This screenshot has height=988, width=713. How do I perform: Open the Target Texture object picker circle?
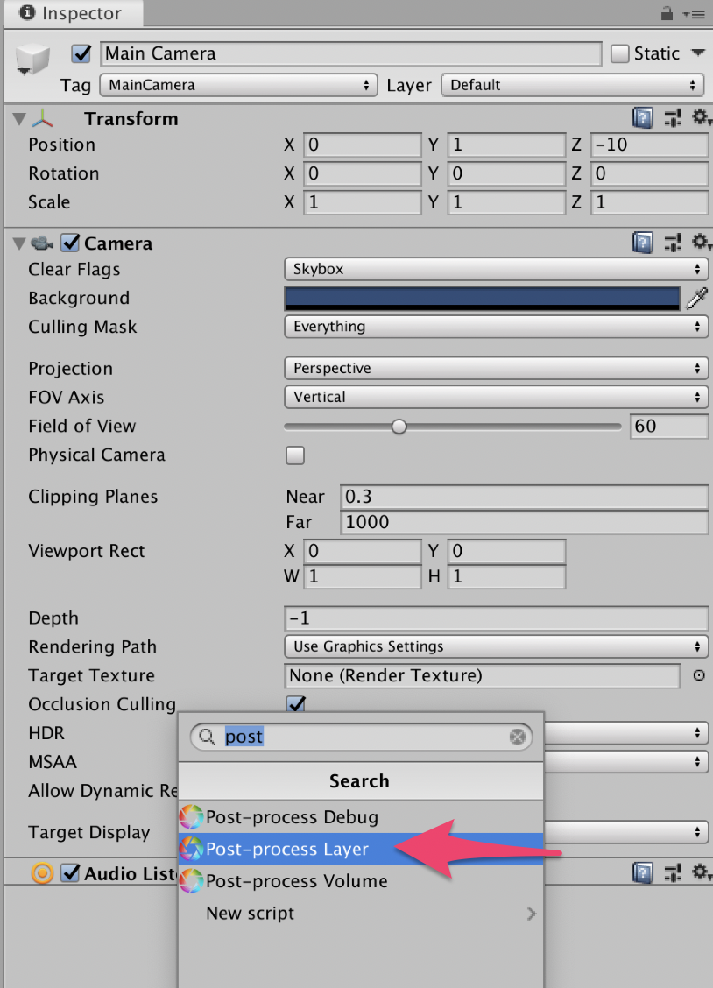click(x=698, y=675)
